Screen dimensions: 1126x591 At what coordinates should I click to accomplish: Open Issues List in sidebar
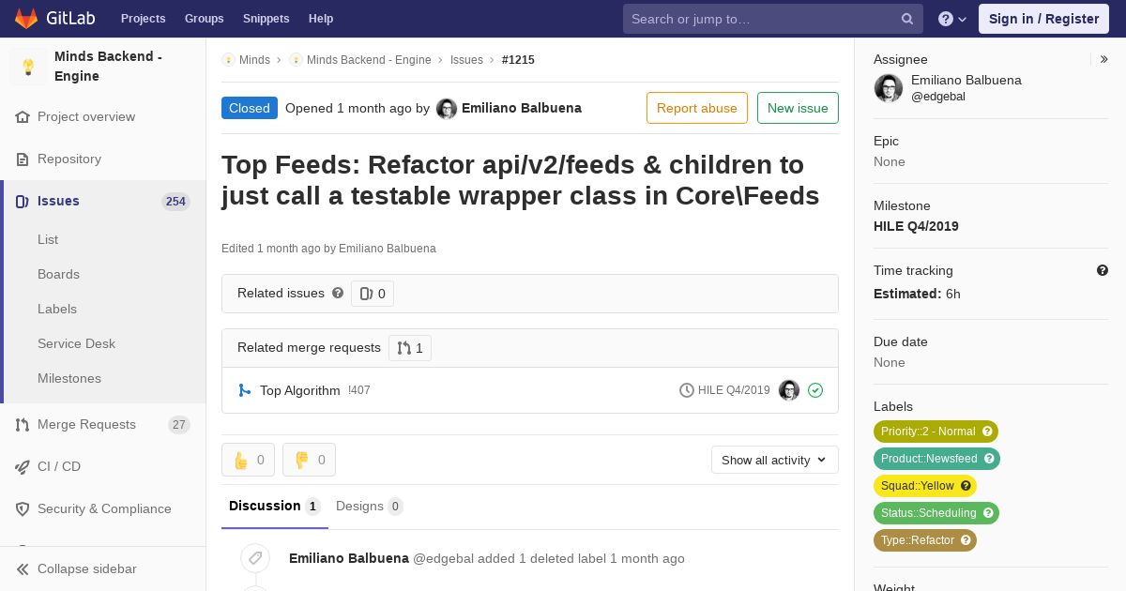[48, 240]
